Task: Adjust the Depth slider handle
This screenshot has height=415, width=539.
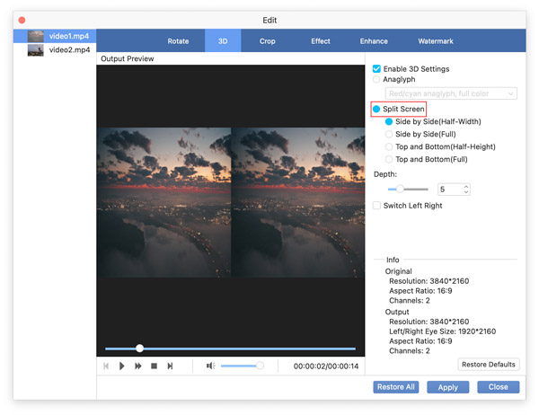Action: click(400, 190)
